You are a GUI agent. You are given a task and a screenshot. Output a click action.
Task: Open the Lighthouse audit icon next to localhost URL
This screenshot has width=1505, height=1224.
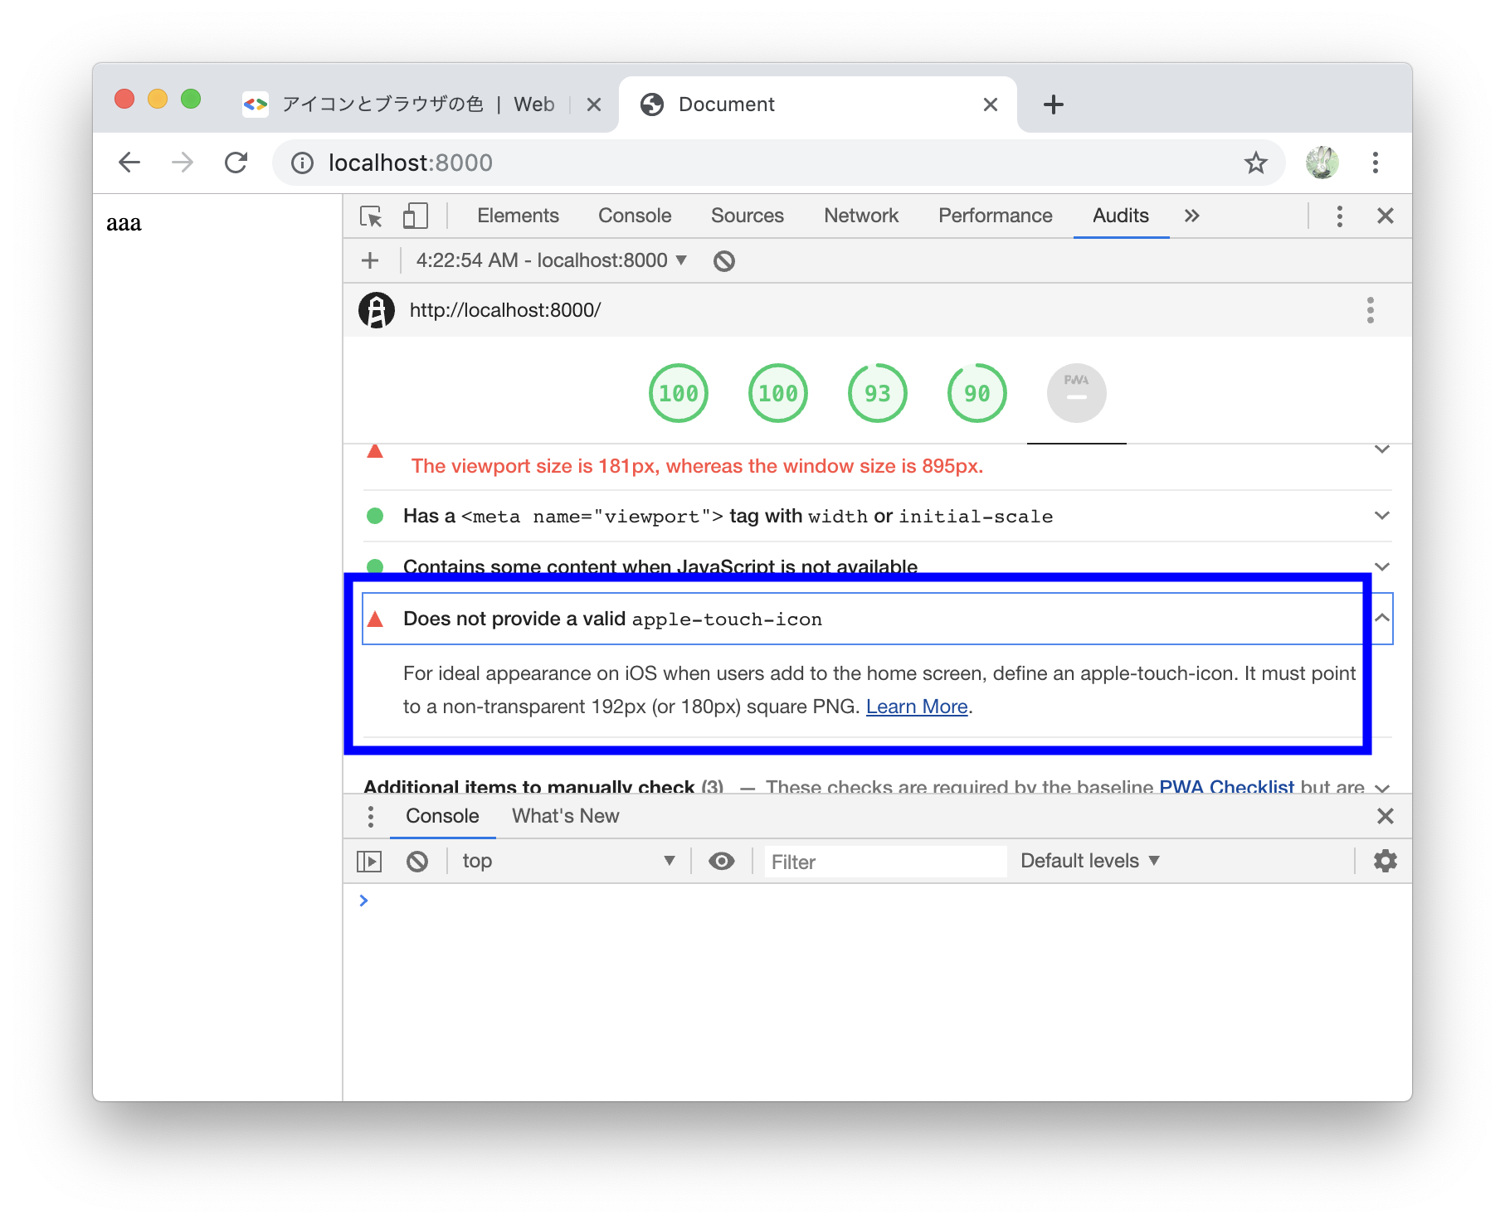pyautogui.click(x=377, y=309)
